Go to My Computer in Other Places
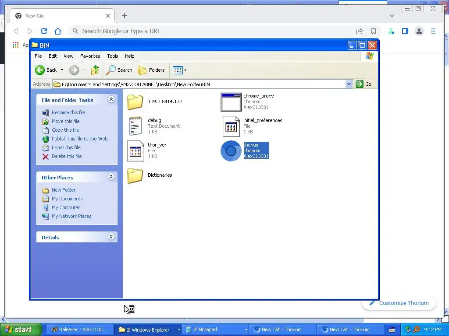 coord(66,207)
